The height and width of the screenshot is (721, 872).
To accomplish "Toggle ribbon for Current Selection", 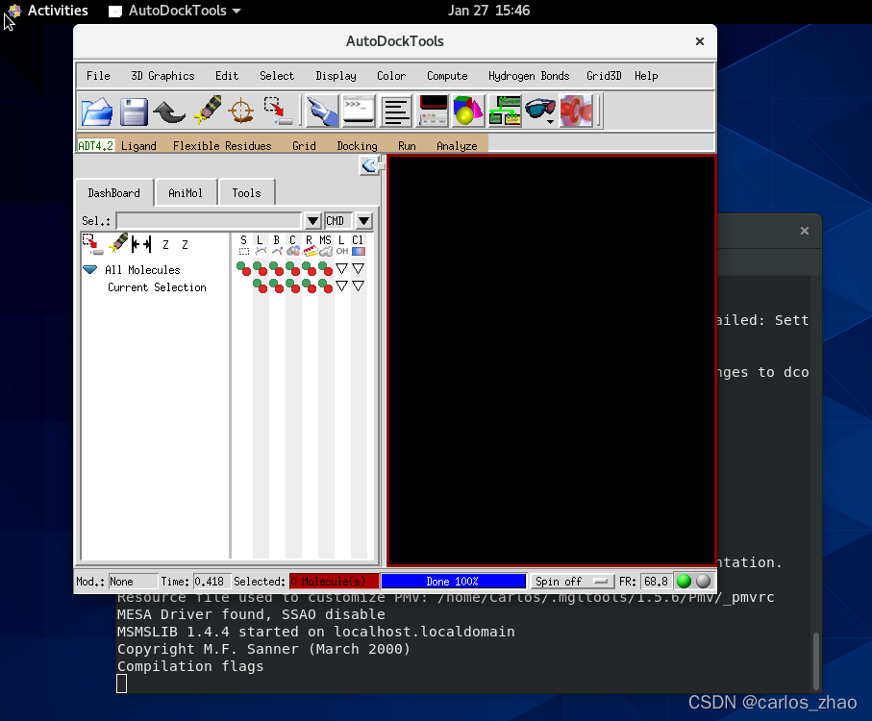I will click(x=310, y=286).
